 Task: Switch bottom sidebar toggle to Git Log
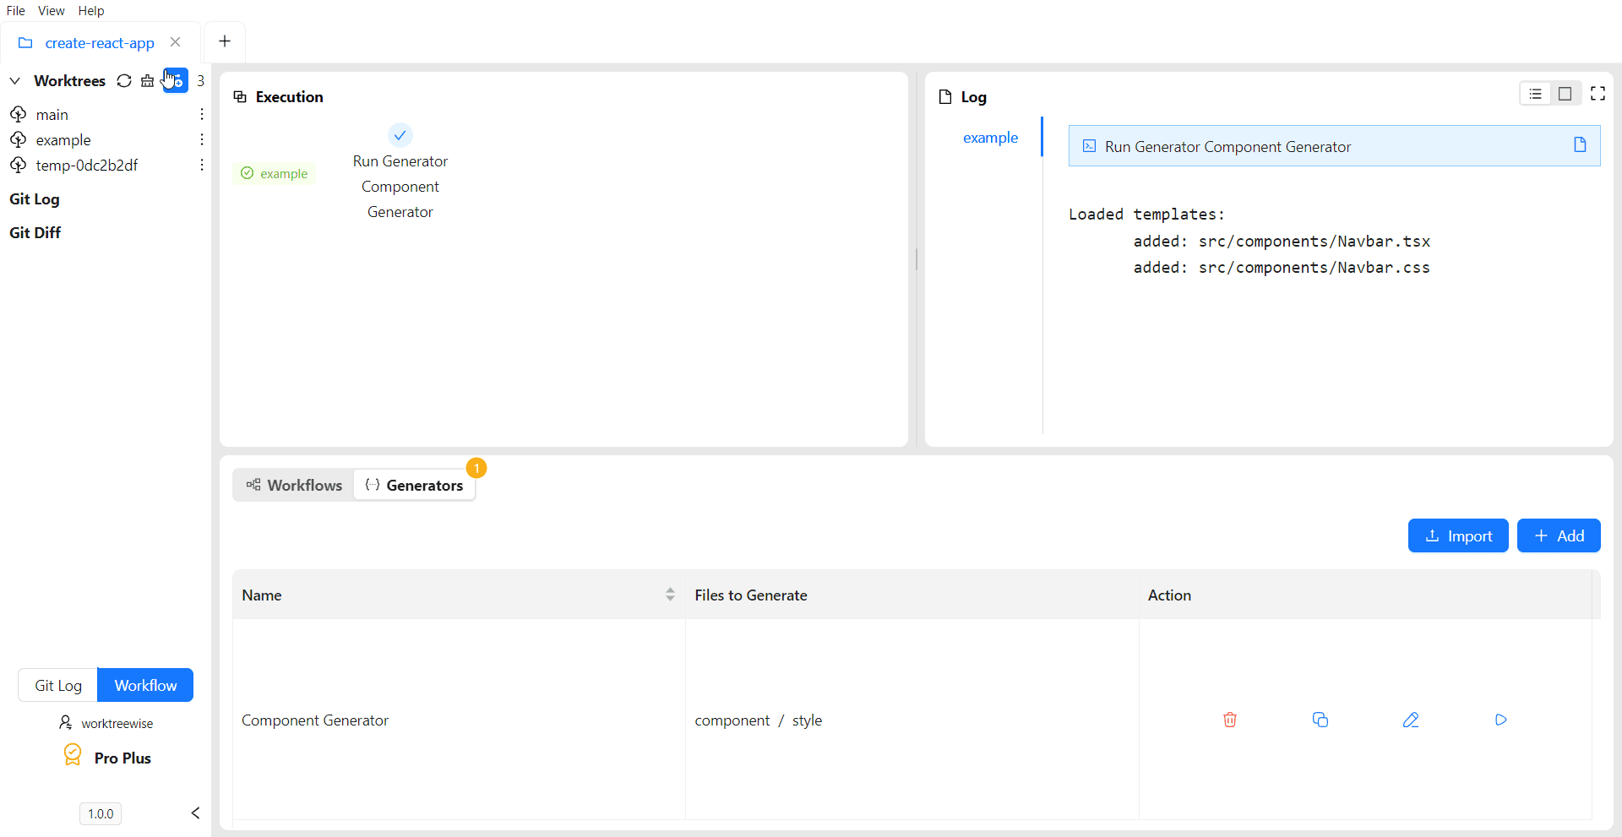[57, 685]
